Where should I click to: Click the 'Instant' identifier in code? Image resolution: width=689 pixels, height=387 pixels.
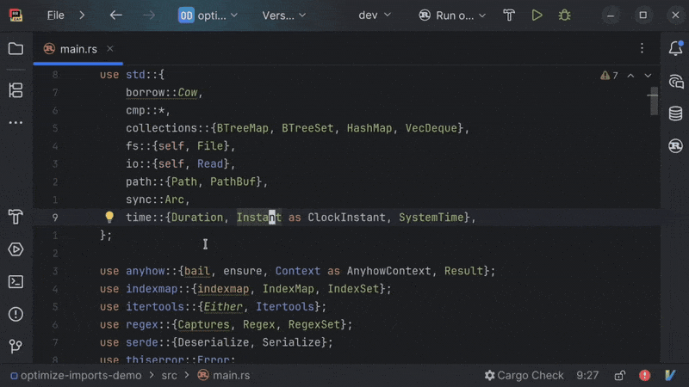(259, 218)
